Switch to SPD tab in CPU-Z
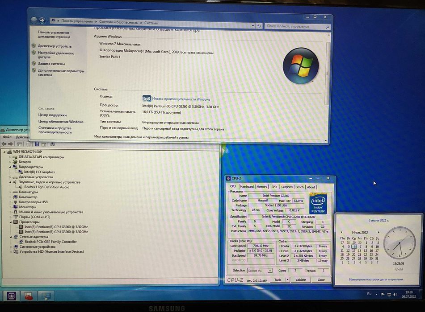 [x=274, y=187]
